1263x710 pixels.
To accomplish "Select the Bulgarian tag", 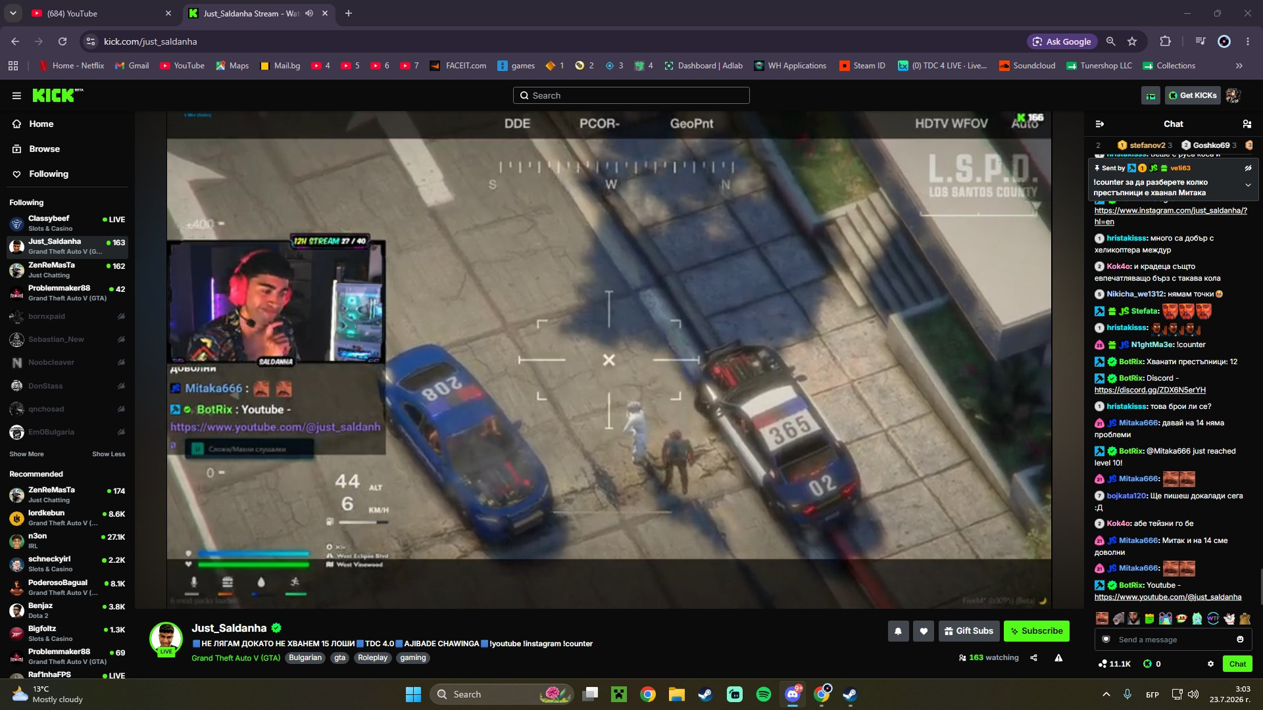I will point(305,658).
